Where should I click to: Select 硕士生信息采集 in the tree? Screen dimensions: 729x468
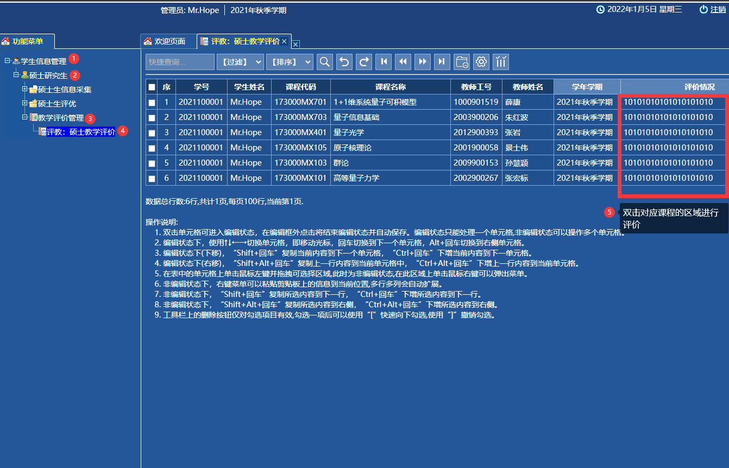click(x=65, y=90)
